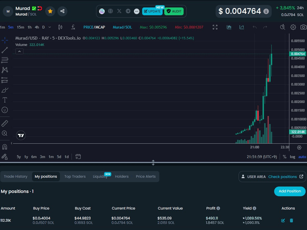The image size is (307, 230).
Task: Toggle the Murad/SOL pair chart
Action: coord(122,27)
